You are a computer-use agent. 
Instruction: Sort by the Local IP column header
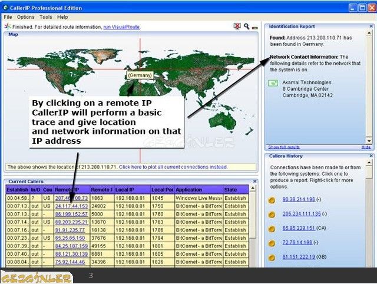pyautogui.click(x=132, y=190)
